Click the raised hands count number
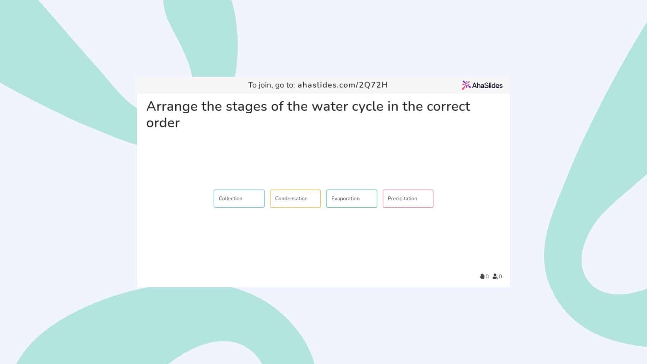647x364 pixels. 487,276
